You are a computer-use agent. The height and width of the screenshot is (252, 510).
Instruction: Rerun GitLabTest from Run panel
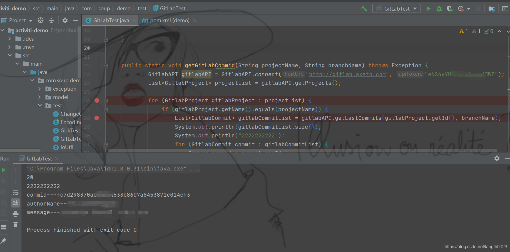point(4,170)
